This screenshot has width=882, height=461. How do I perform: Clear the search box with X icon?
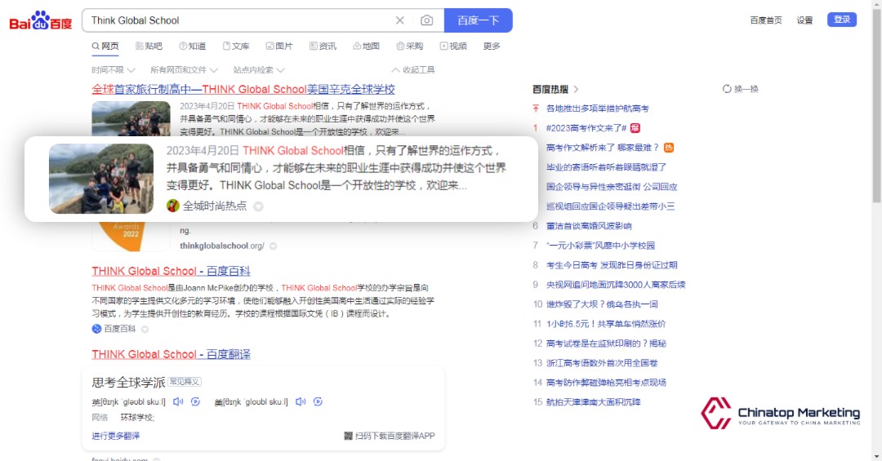400,20
